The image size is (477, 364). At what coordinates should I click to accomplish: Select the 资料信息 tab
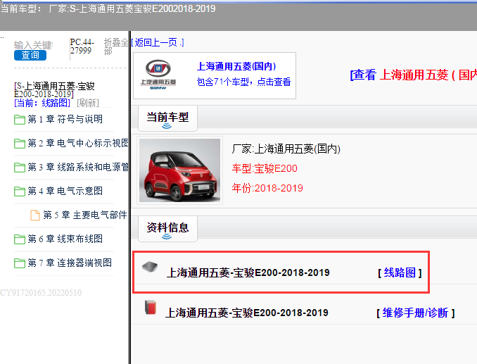[167, 229]
